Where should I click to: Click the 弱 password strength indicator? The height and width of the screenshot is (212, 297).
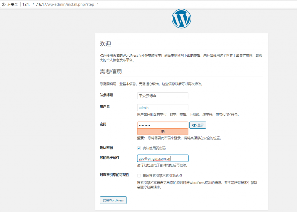tap(162, 131)
